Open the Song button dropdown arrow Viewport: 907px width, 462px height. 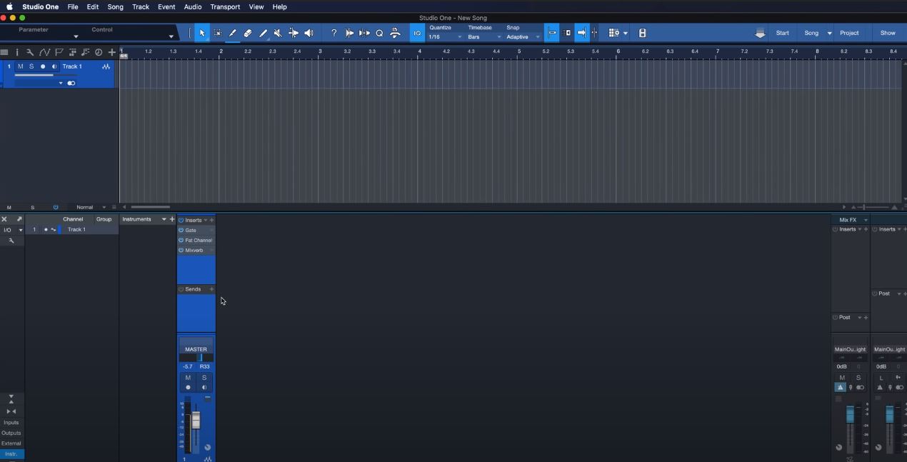[829, 33]
